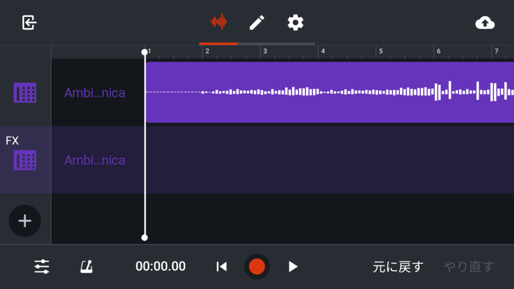This screenshot has height=289, width=514.
Task: Jump to bar 5 on the ruler
Action: pyautogui.click(x=381, y=51)
